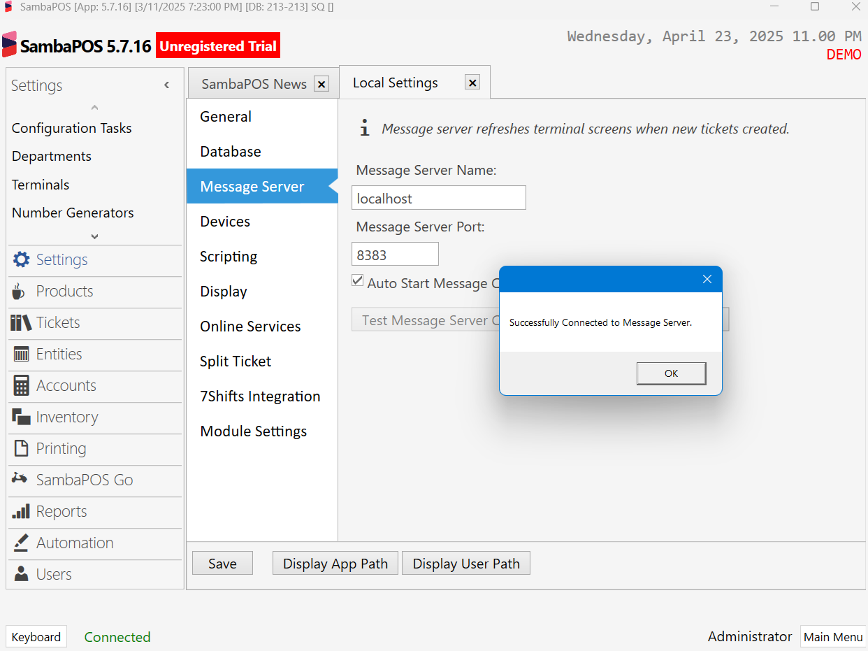Open Inventory via its boxes icon
868x651 pixels.
22,417
